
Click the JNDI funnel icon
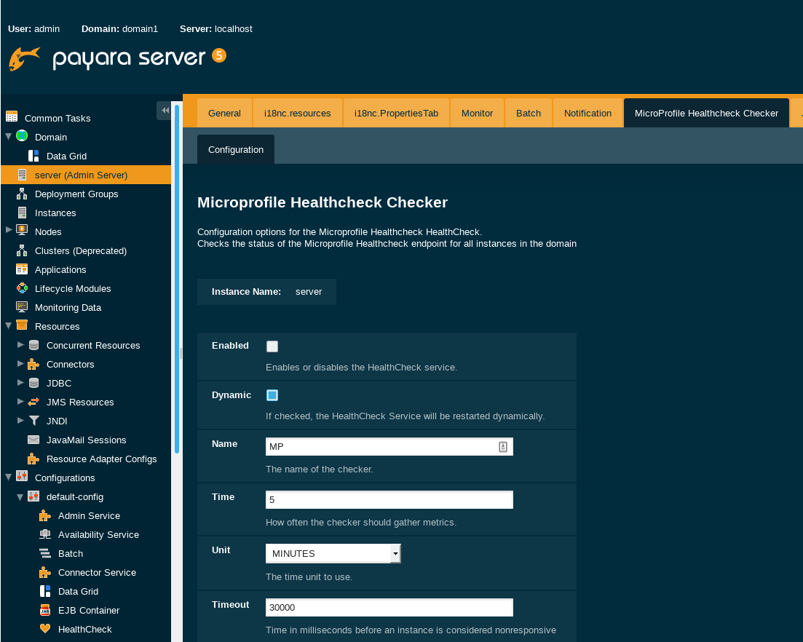[x=33, y=420]
